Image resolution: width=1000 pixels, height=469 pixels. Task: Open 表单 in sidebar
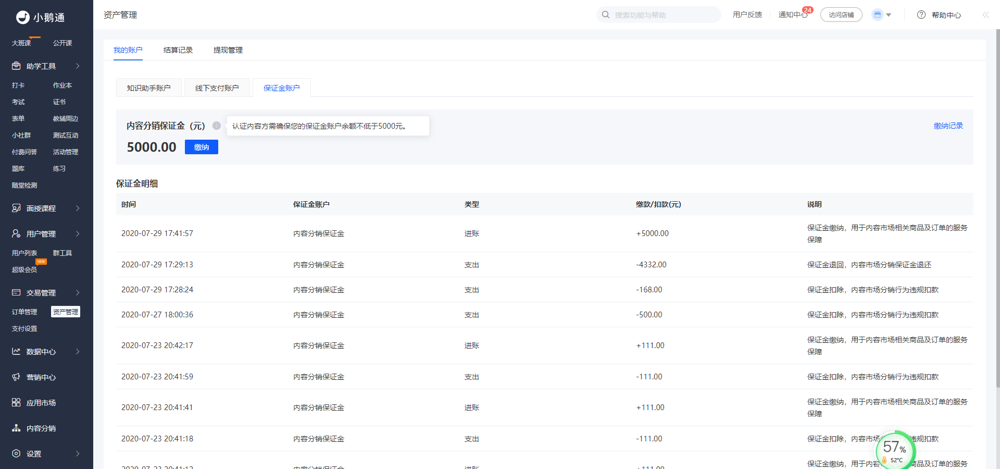(x=18, y=118)
